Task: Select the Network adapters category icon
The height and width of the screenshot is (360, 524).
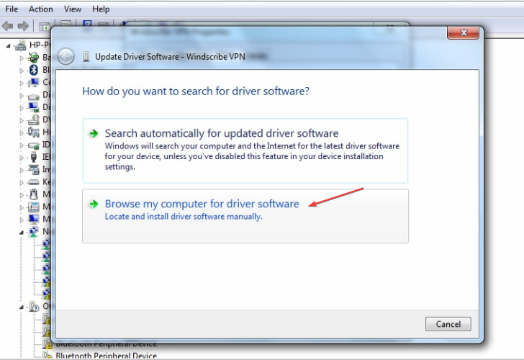Action: pyautogui.click(x=33, y=232)
